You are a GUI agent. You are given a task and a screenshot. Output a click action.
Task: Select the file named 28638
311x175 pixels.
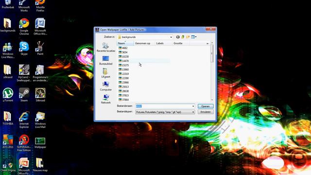click(x=123, y=91)
